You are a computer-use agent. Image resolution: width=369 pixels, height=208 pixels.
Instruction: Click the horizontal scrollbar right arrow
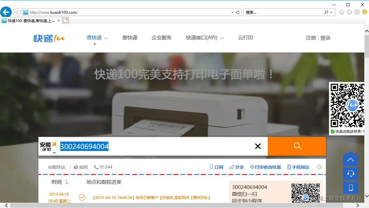[357, 206]
